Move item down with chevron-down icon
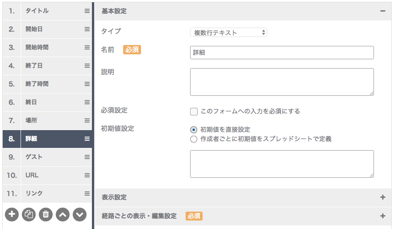The height and width of the screenshot is (229, 394). point(80,214)
